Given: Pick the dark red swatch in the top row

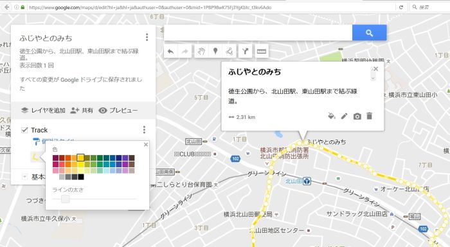Looking at the screenshot, I should click(x=62, y=158).
